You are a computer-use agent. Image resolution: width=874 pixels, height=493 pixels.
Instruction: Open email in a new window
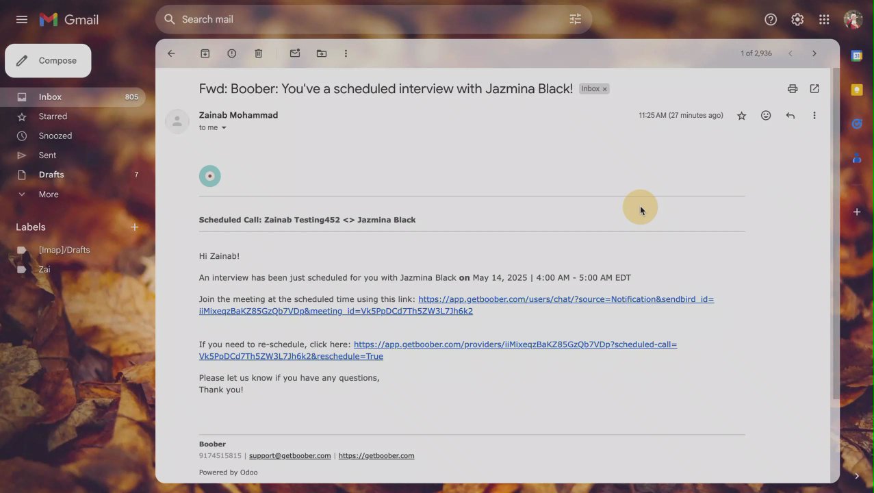coord(814,88)
